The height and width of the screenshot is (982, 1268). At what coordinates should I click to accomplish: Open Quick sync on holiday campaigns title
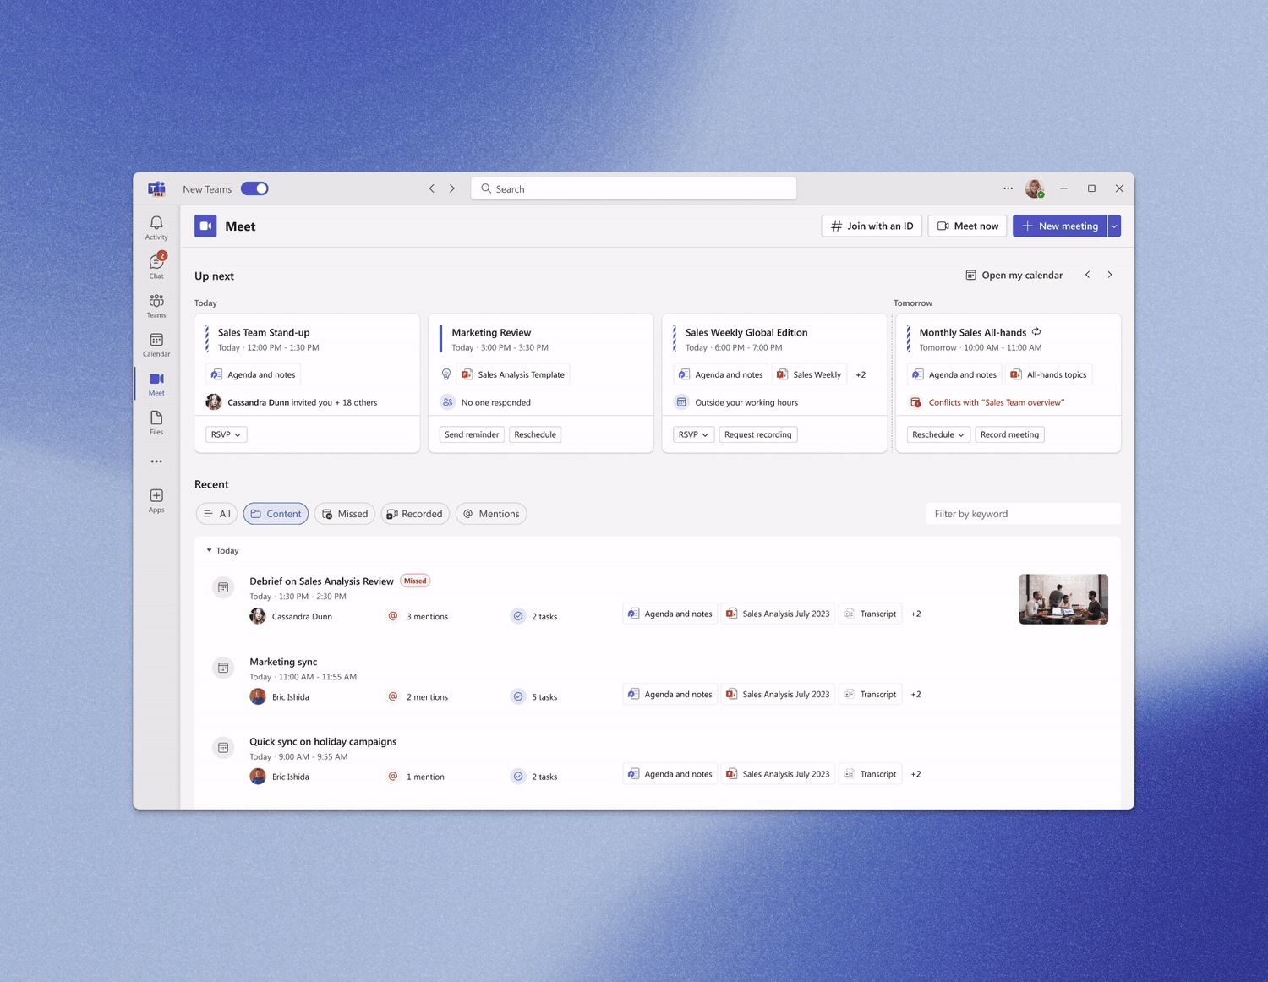[323, 741]
